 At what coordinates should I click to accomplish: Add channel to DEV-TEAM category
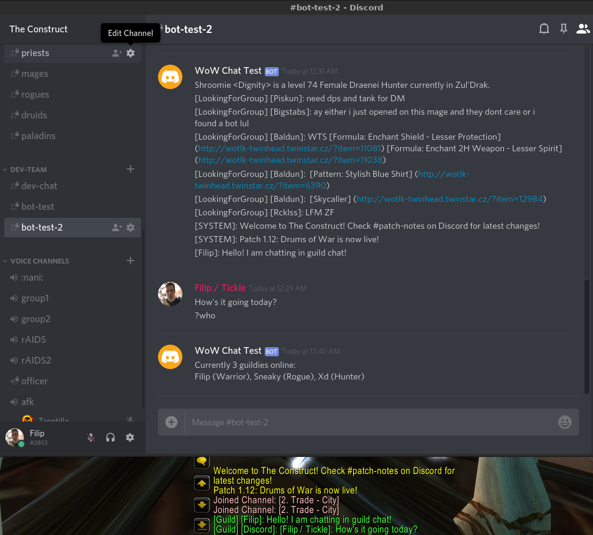tap(131, 169)
